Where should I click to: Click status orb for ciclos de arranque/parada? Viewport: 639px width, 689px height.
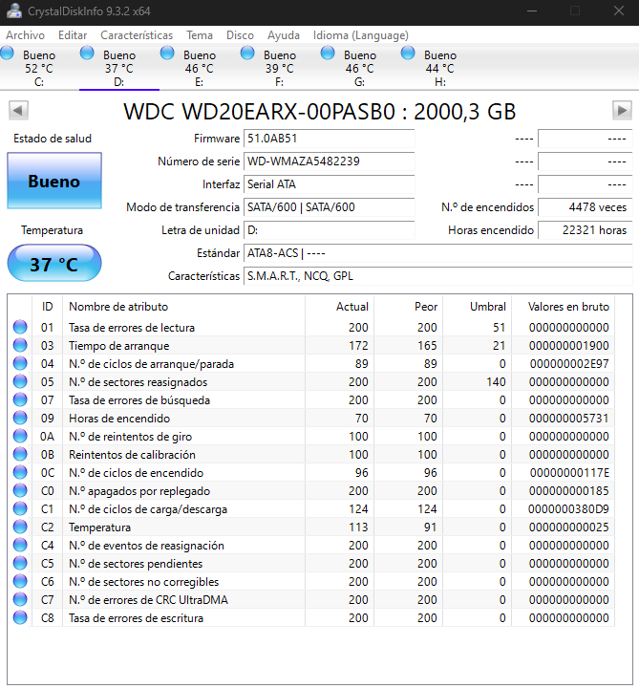(20, 363)
